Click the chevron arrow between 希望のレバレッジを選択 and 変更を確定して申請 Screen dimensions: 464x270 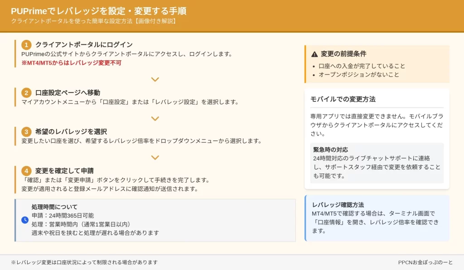click(155, 158)
